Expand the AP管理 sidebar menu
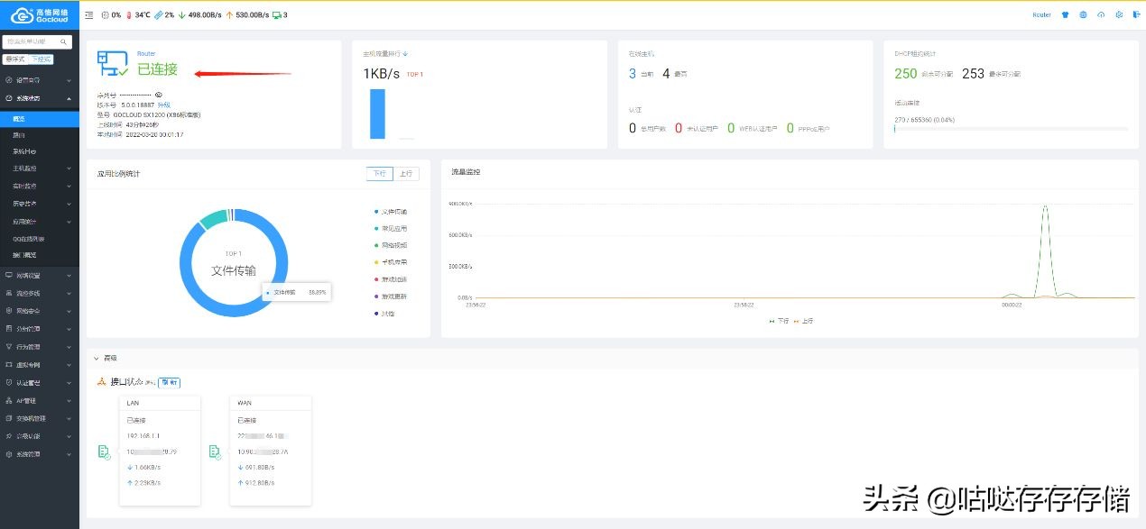Image resolution: width=1146 pixels, height=529 pixels. [x=40, y=400]
